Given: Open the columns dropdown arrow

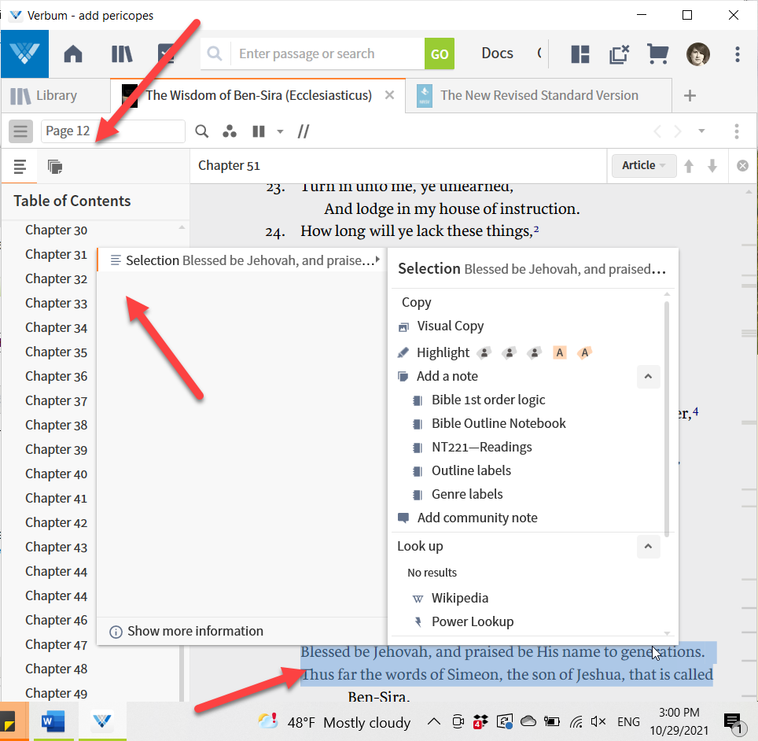Looking at the screenshot, I should pyautogui.click(x=280, y=131).
